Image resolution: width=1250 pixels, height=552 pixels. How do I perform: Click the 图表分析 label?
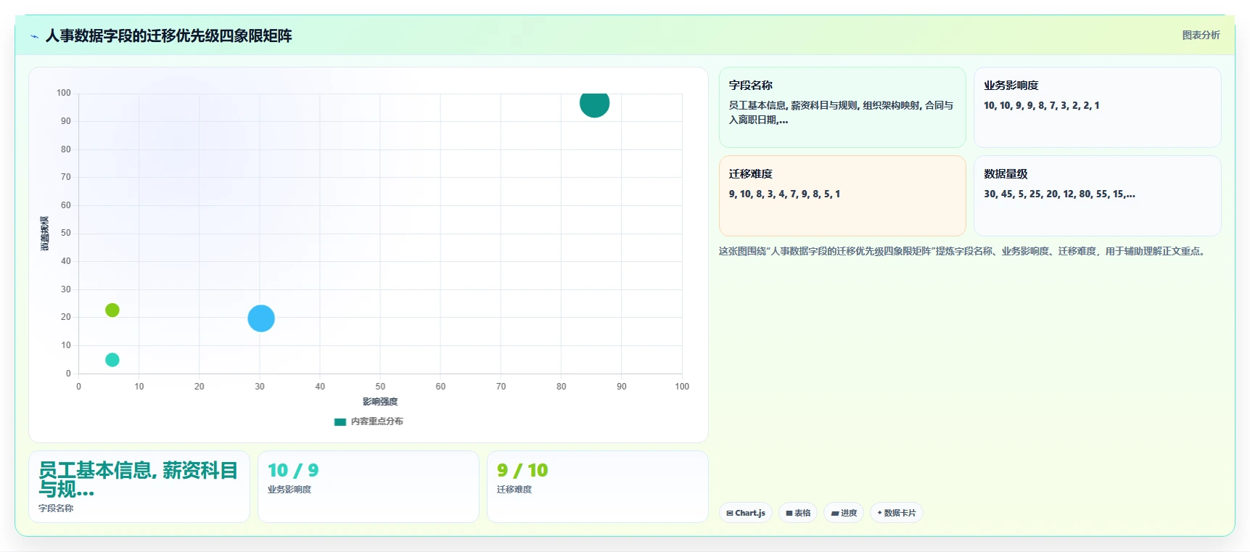tap(1201, 35)
